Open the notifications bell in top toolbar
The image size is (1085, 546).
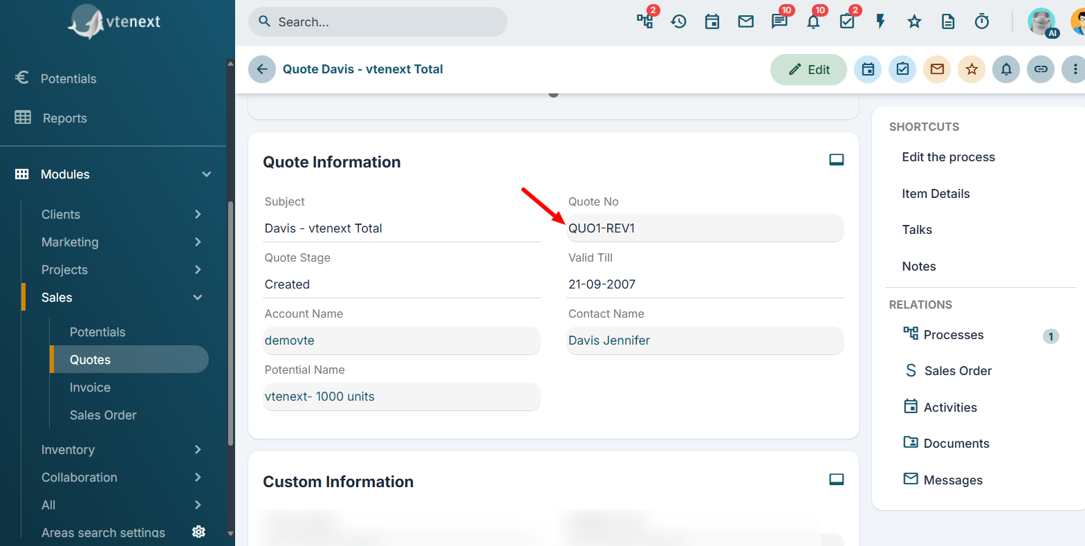813,21
